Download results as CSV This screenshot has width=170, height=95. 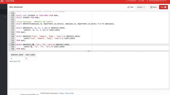(15, 61)
